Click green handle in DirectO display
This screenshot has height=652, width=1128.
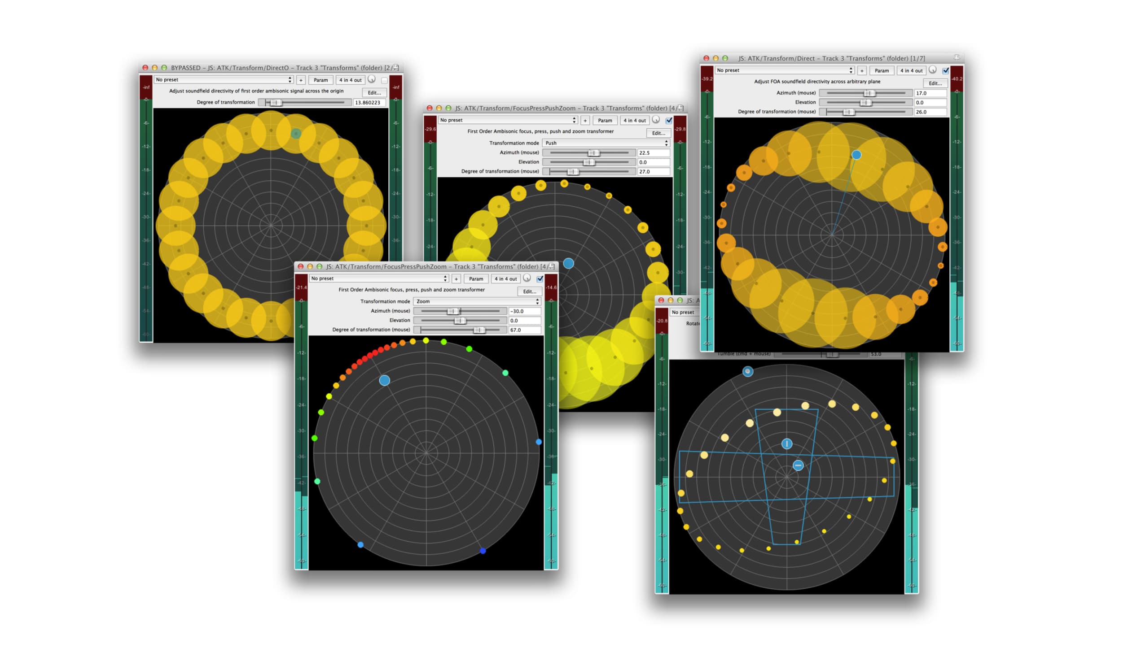(x=295, y=133)
